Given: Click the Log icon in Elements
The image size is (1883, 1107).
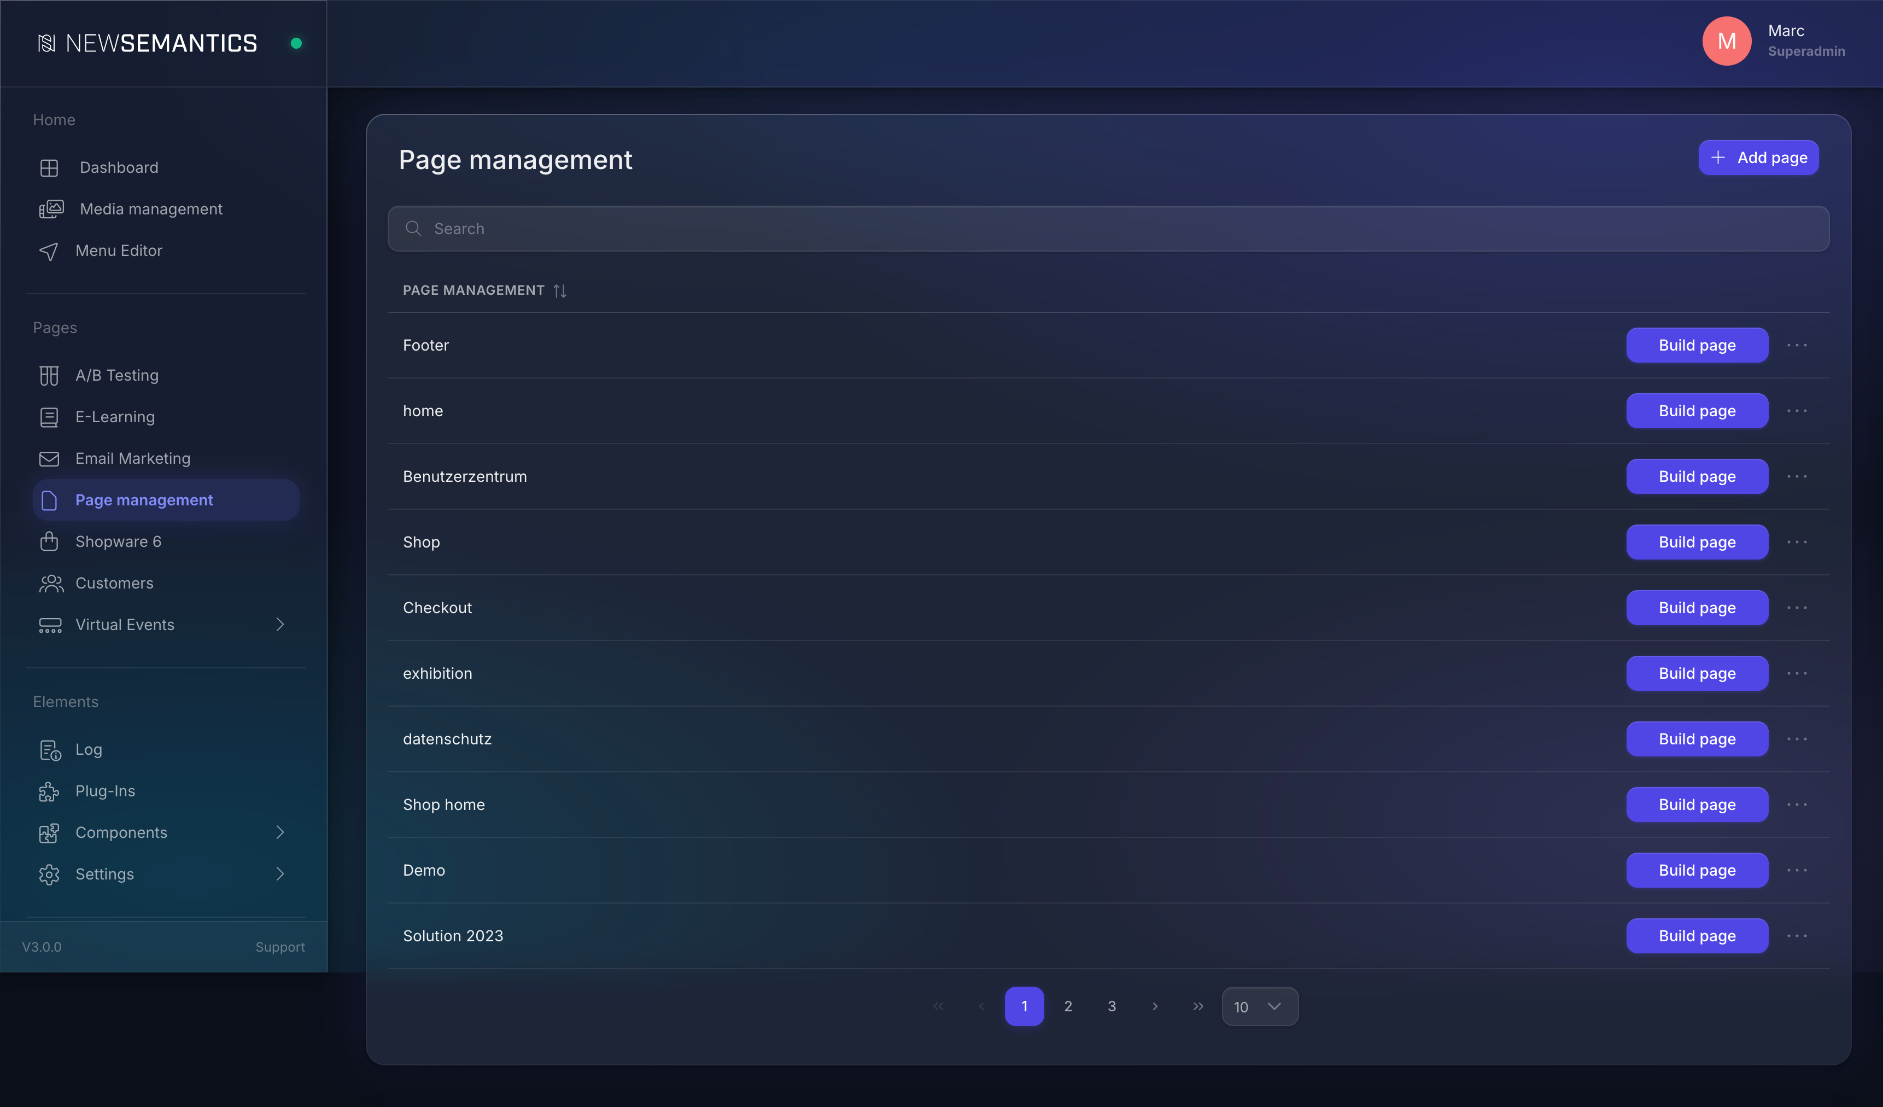Looking at the screenshot, I should (x=50, y=750).
